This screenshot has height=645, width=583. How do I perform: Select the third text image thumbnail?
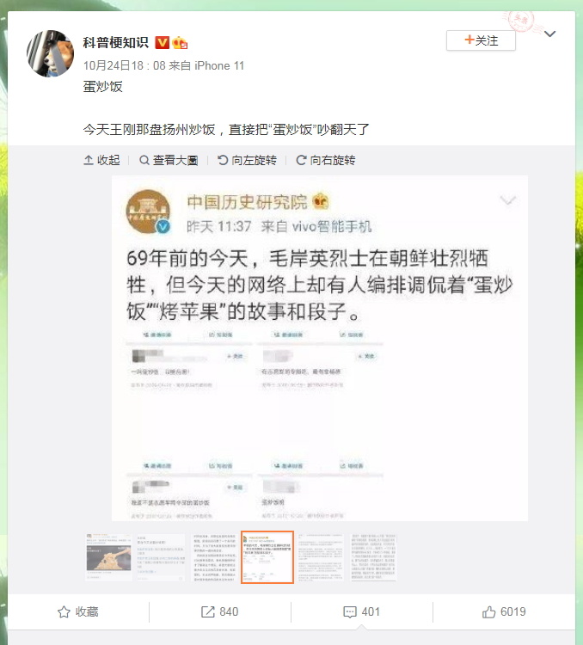(x=214, y=557)
